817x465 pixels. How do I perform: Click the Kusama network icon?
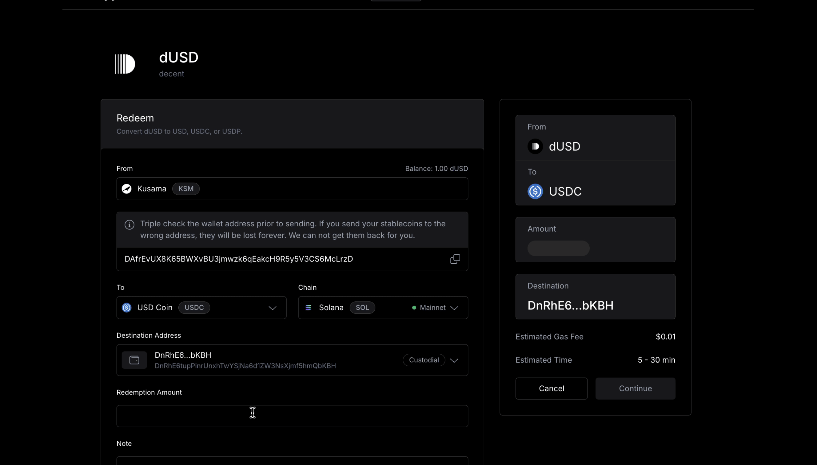click(x=127, y=189)
